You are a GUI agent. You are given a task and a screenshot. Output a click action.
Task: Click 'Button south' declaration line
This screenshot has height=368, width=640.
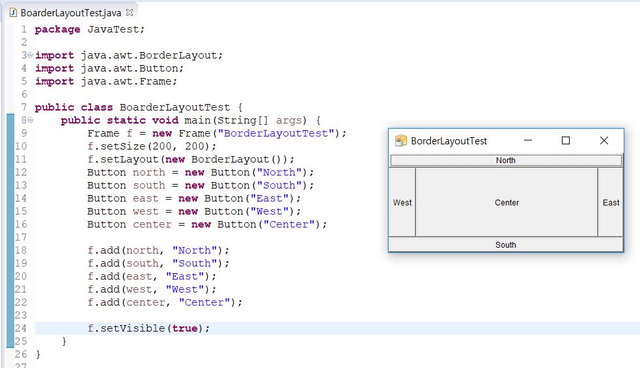(201, 185)
